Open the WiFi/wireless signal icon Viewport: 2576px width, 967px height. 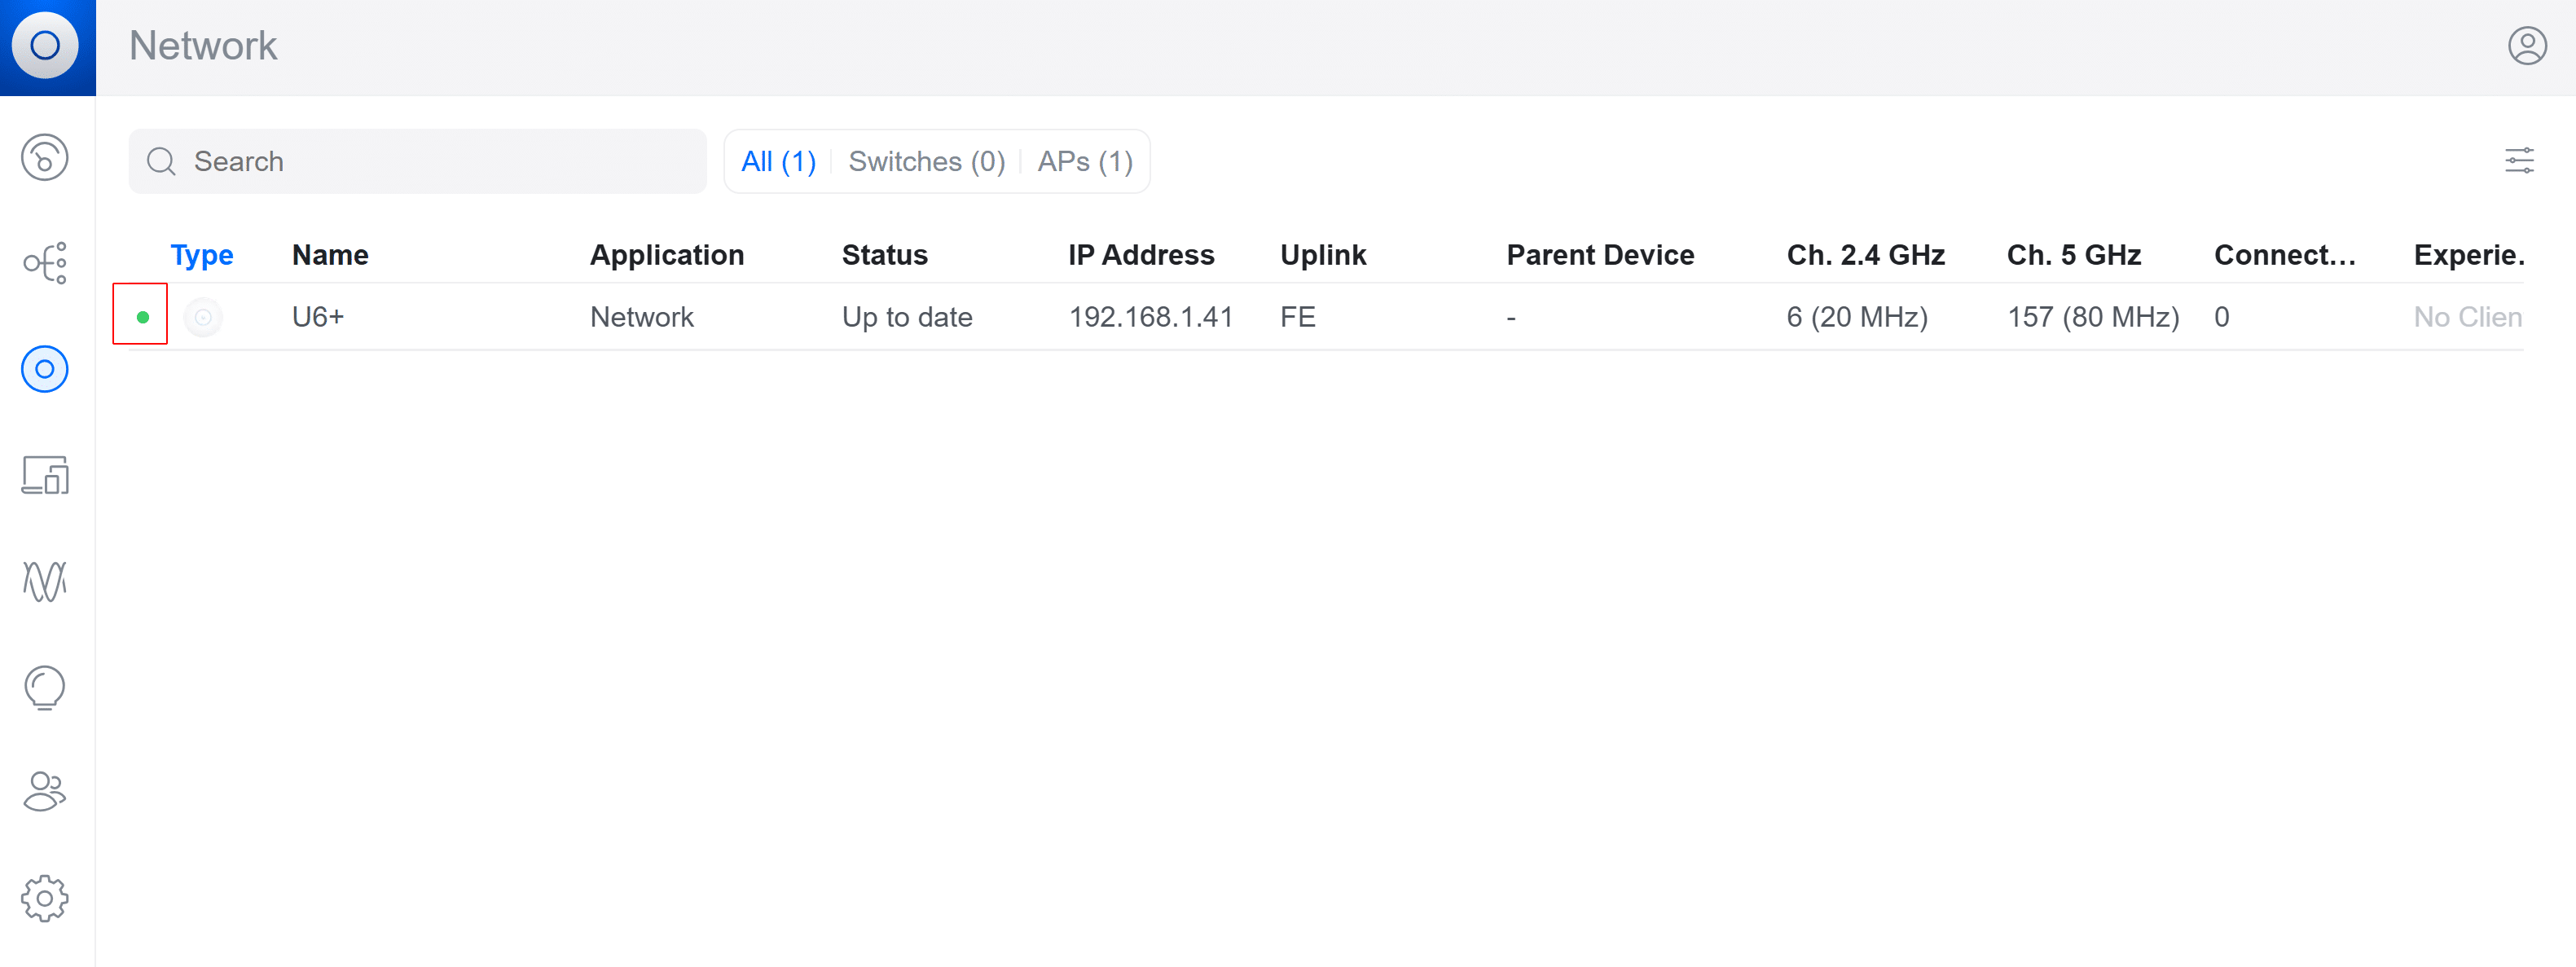pos(46,581)
